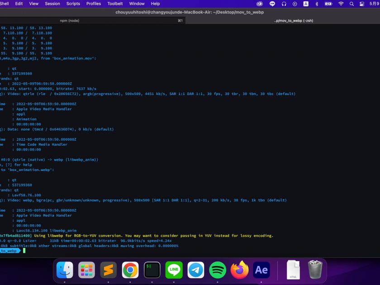Screen dimensions: 380x285
Task: Open the Toolbelt menu
Action: 115,4
